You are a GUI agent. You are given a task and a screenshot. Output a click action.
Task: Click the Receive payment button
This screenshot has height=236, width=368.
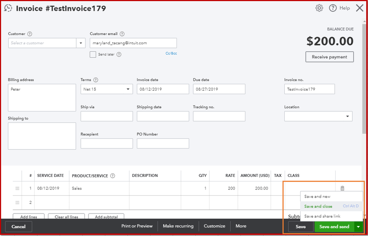tap(330, 57)
